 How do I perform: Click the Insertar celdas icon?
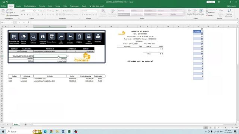click(x=189, y=12)
